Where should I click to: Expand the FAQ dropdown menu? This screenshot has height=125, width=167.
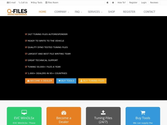(x=78, y=12)
